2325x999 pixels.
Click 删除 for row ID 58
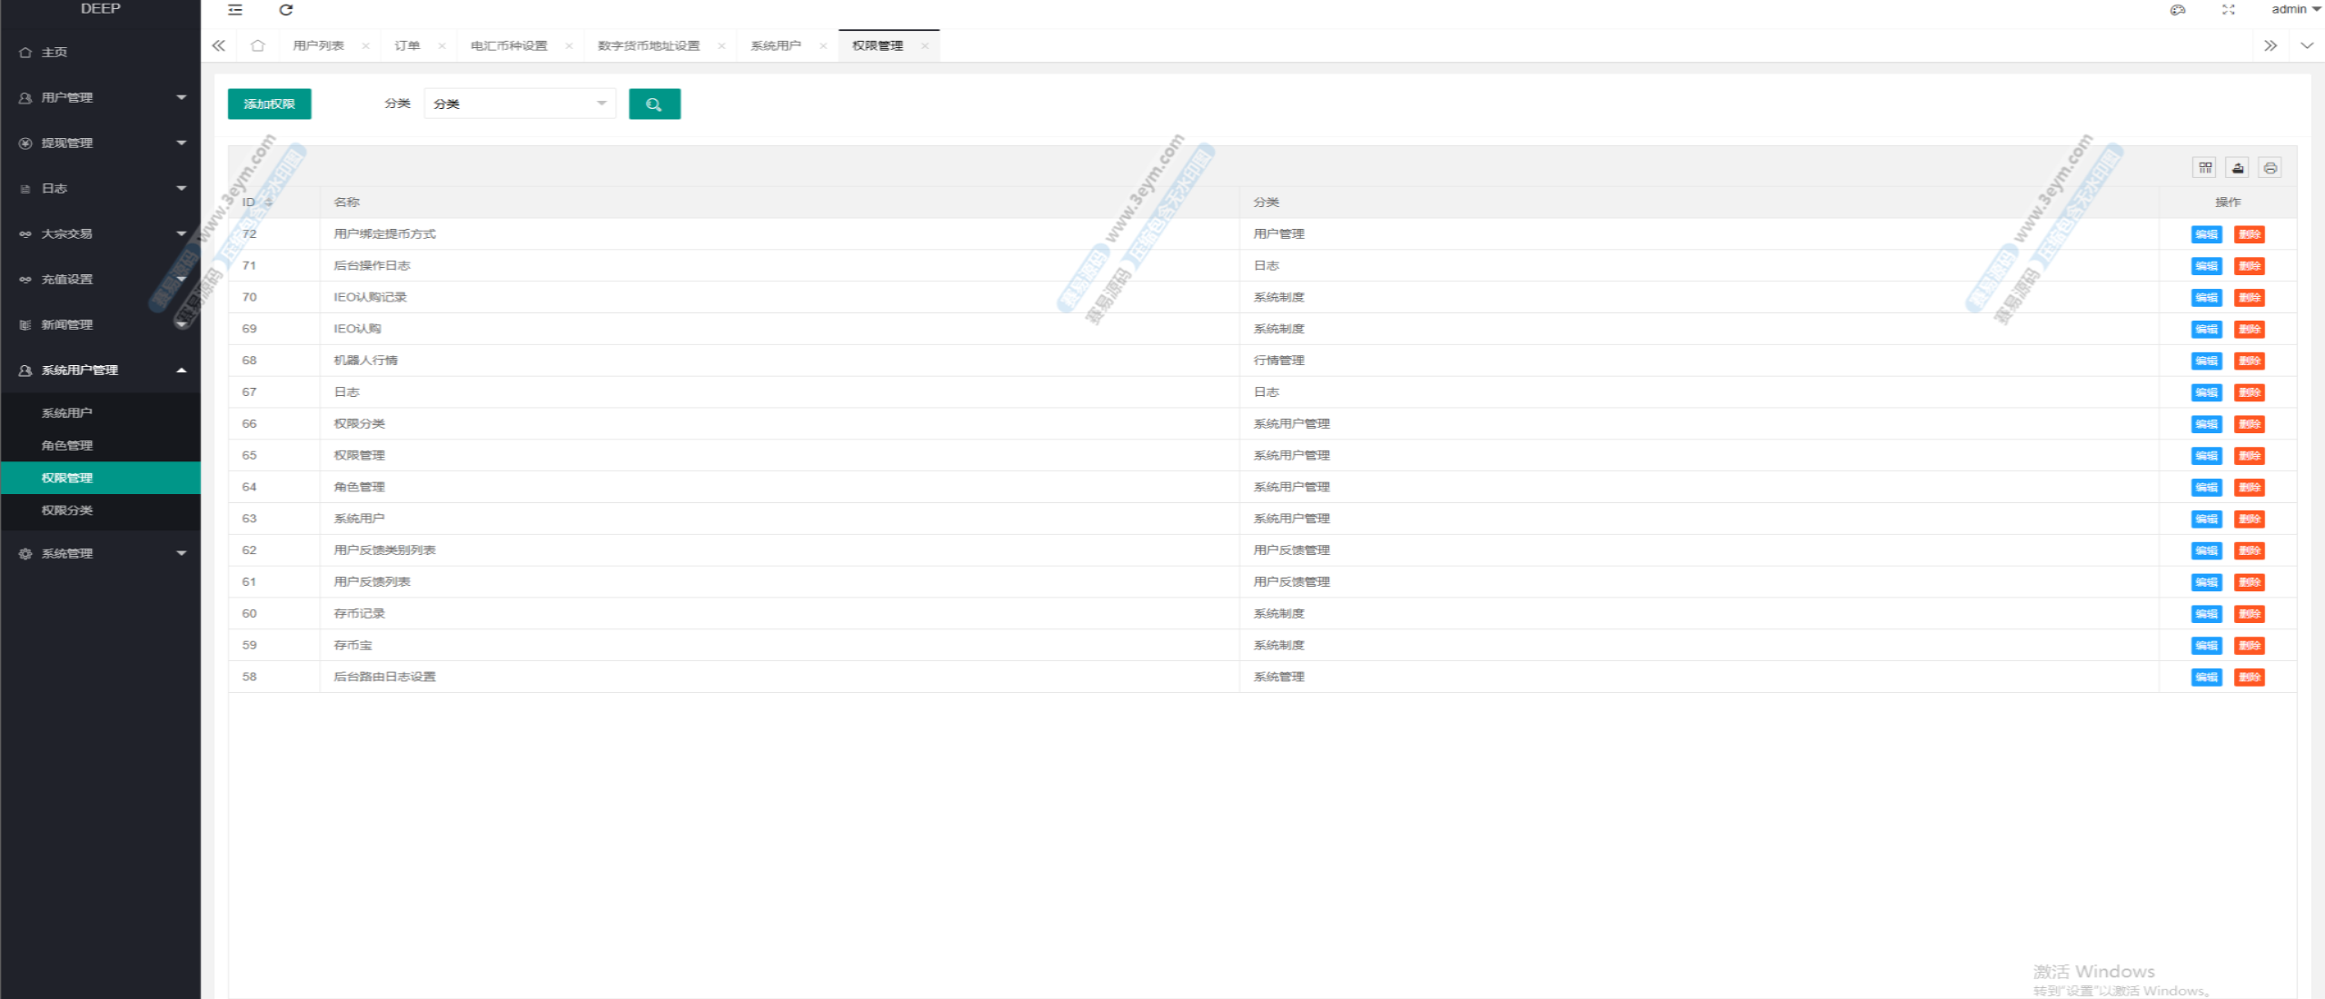pos(2250,678)
